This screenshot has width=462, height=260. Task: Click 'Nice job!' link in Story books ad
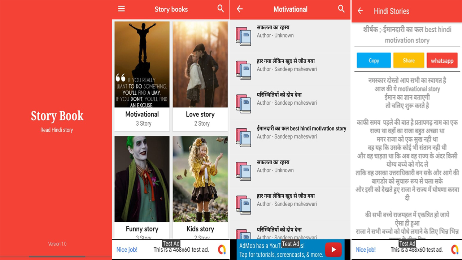(127, 250)
